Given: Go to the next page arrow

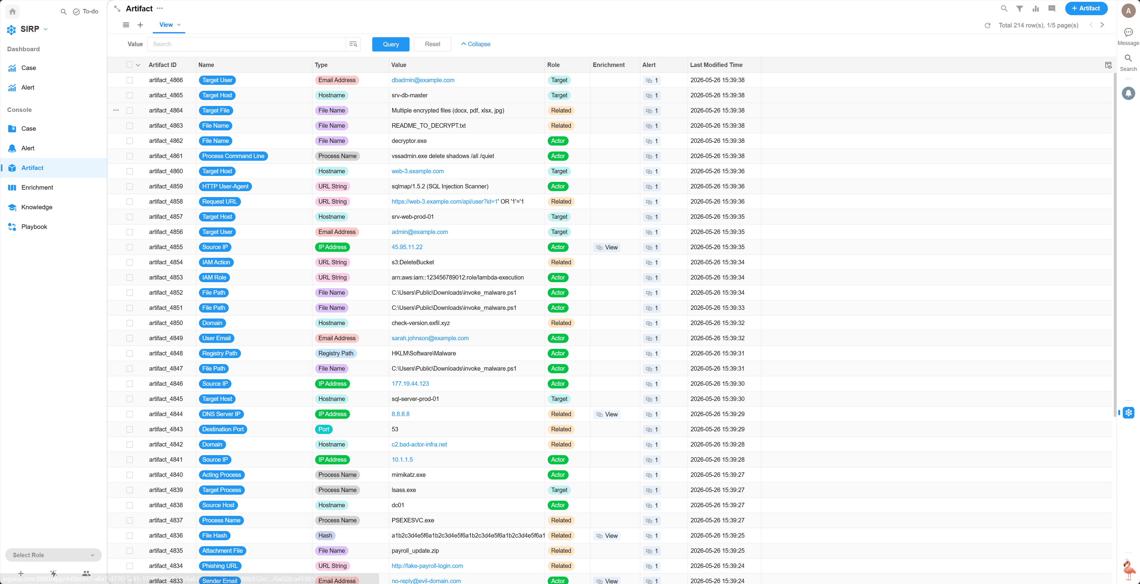Looking at the screenshot, I should pyautogui.click(x=1102, y=25).
